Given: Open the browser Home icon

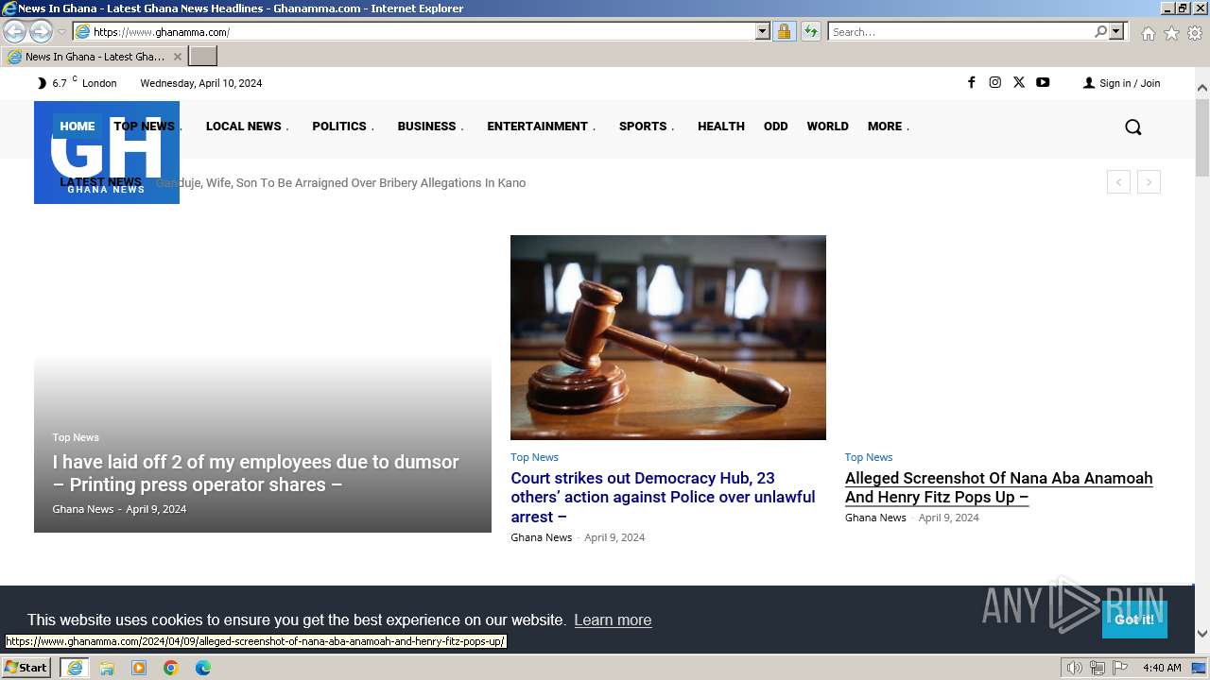Looking at the screenshot, I should [x=1148, y=33].
